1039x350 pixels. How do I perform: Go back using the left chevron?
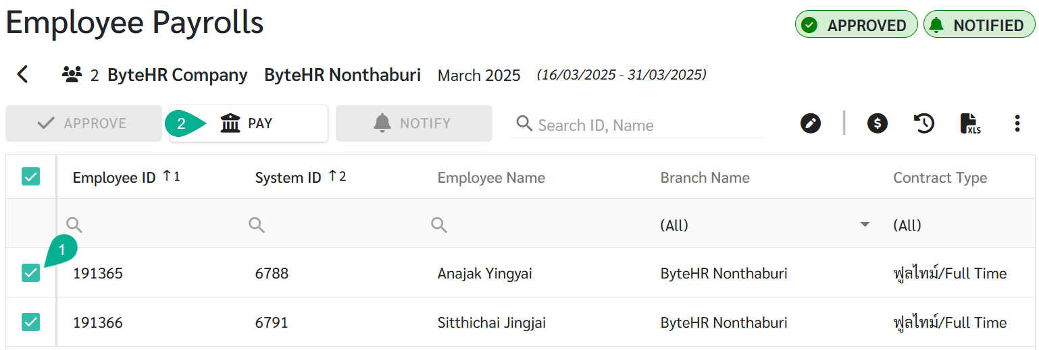(x=23, y=74)
